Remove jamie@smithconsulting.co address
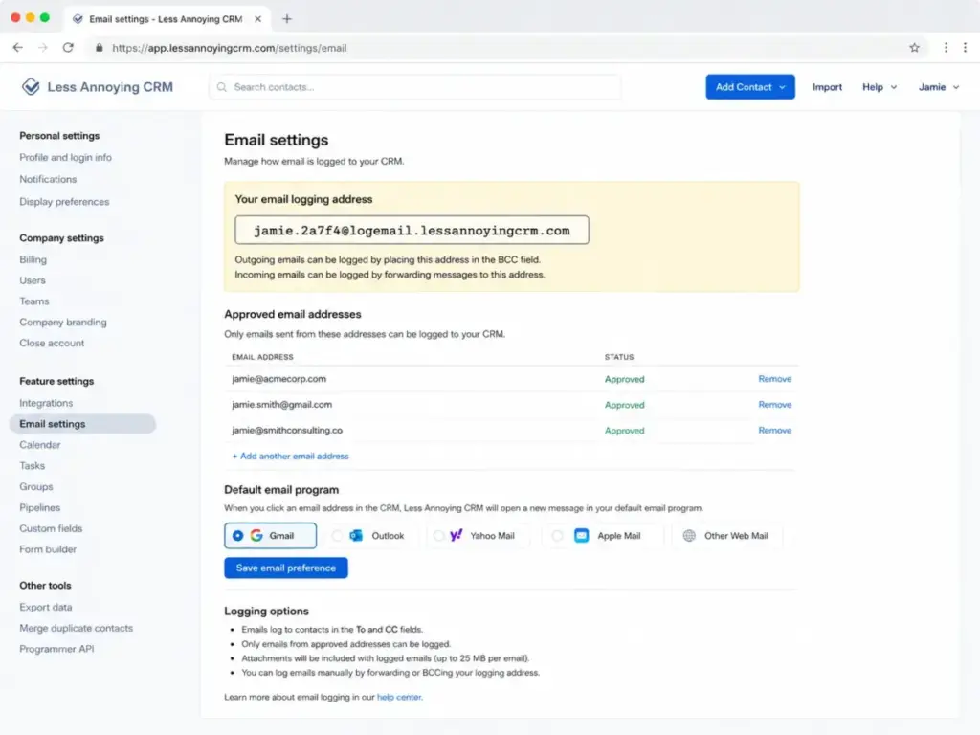The width and height of the screenshot is (980, 735). coord(775,430)
